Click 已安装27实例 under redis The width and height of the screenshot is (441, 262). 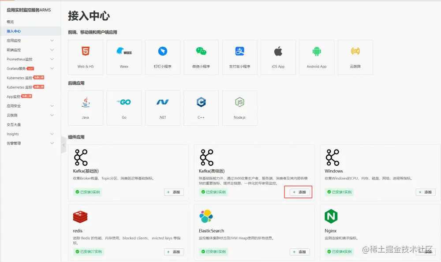[x=88, y=251]
